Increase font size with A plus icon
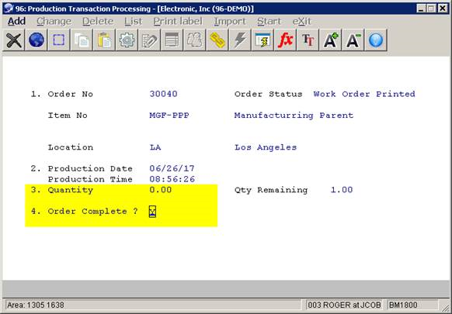 tap(330, 40)
